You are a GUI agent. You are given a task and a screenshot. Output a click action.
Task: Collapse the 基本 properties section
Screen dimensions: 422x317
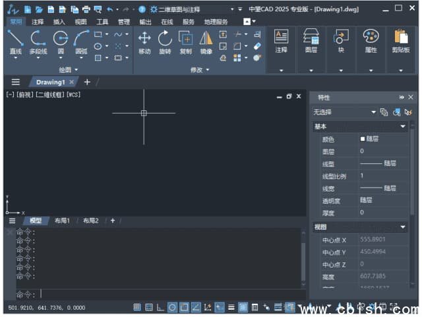(403, 126)
